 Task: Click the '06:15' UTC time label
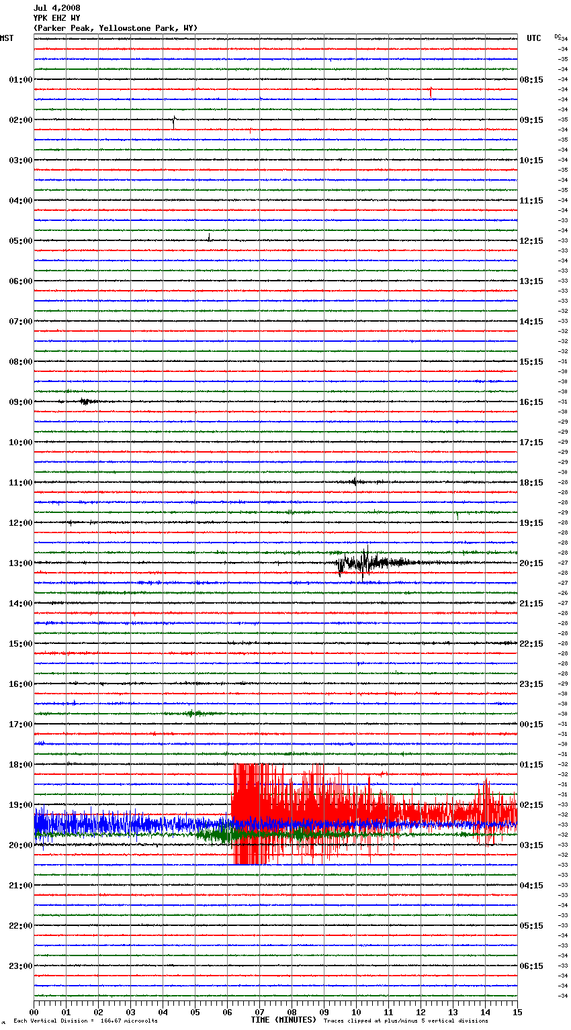pos(531,966)
